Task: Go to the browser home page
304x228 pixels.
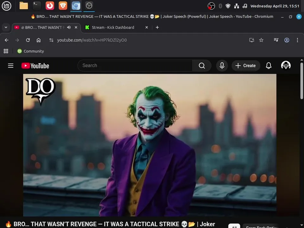Action: [39, 40]
